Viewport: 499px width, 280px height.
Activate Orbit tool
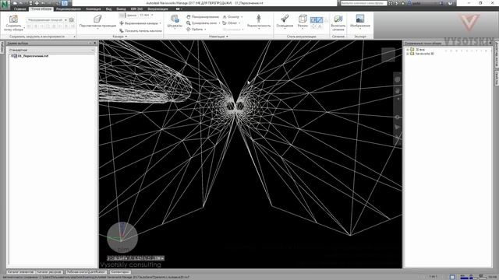(189, 30)
